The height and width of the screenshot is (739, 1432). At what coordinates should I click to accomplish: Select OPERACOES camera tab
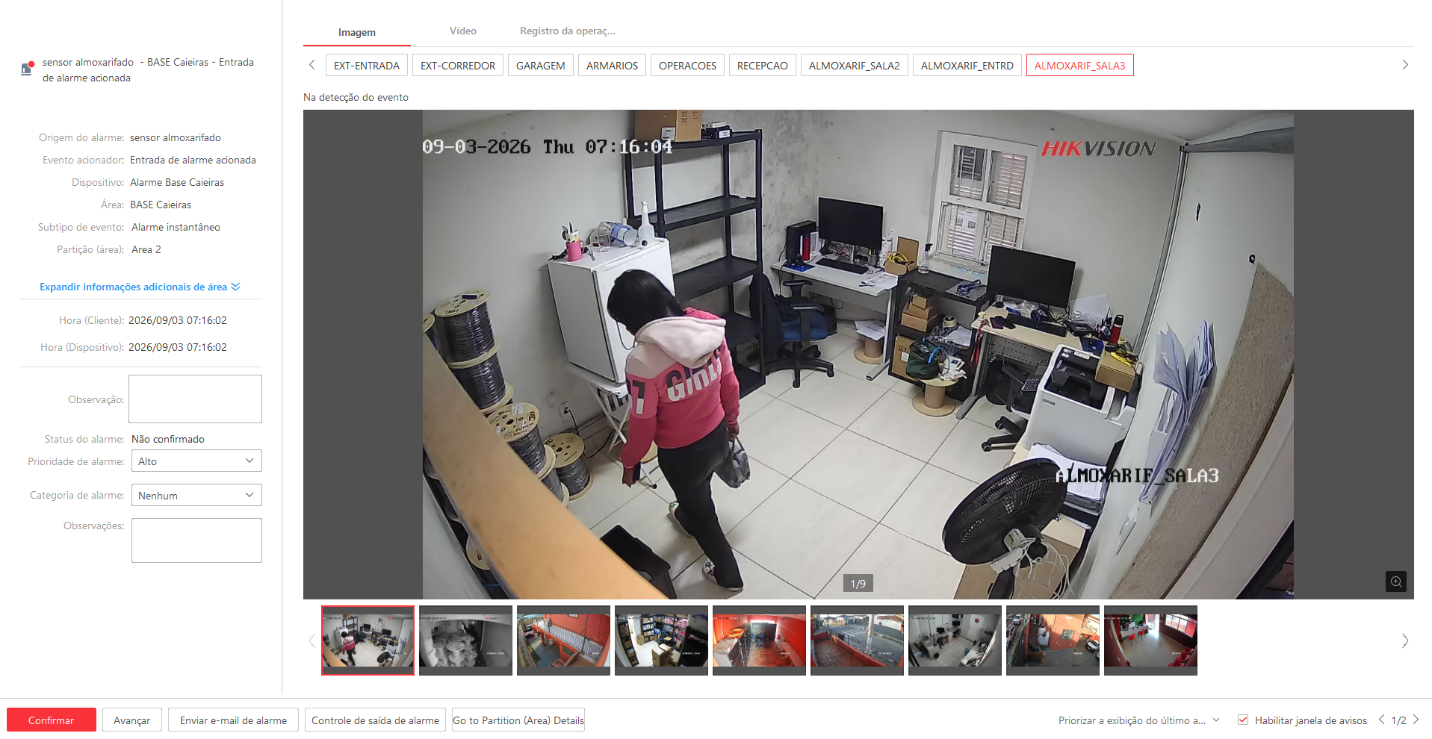(687, 65)
